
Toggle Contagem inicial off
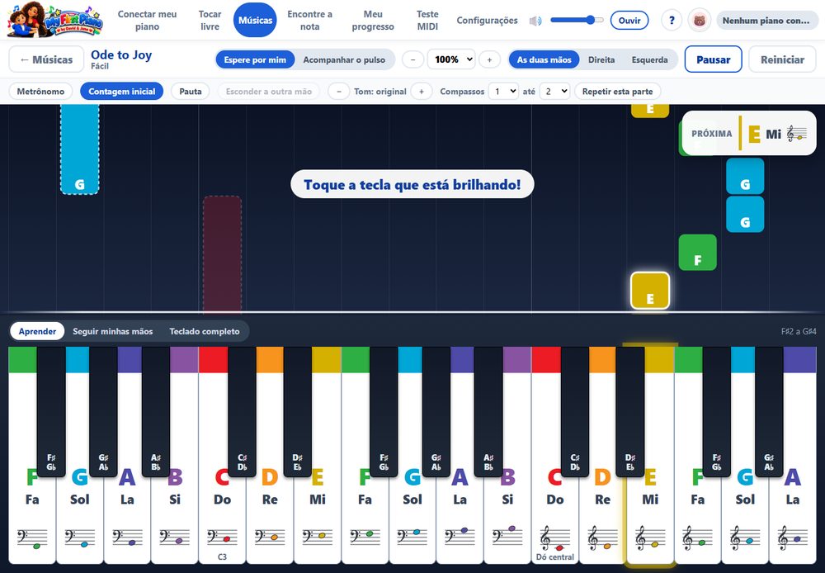click(x=121, y=91)
